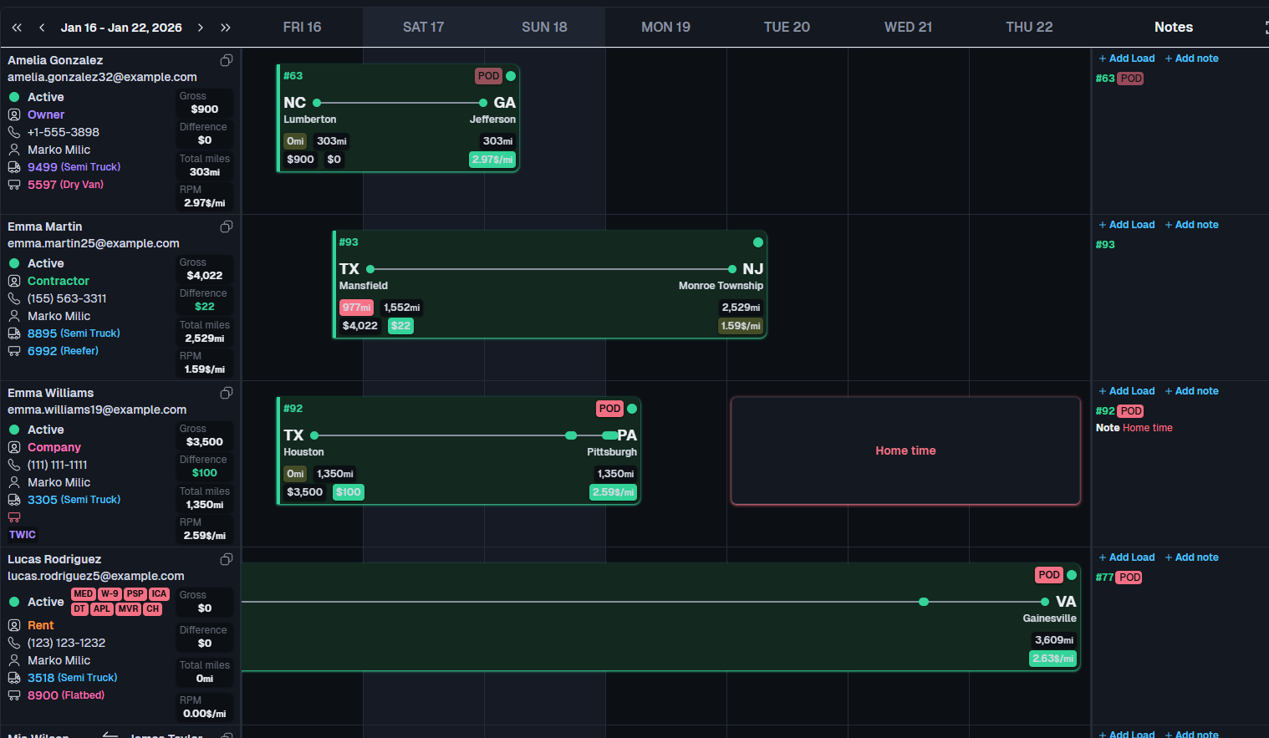Click POD badge on load #92 card
1269x738 pixels.
(x=609, y=409)
